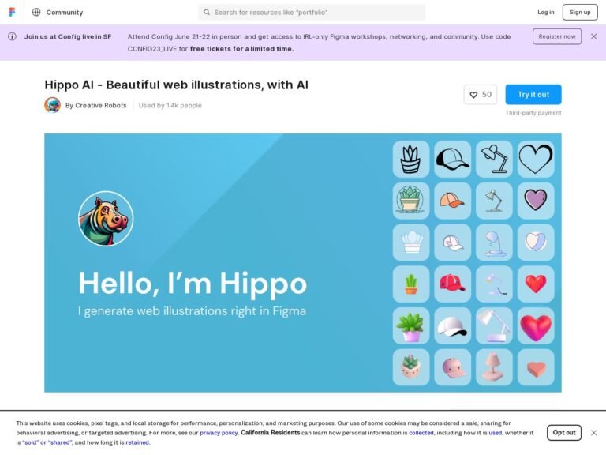Click the white and blue heart icon
The image size is (606, 455).
pyautogui.click(x=536, y=243)
